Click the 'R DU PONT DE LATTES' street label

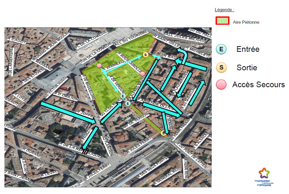[191, 155]
